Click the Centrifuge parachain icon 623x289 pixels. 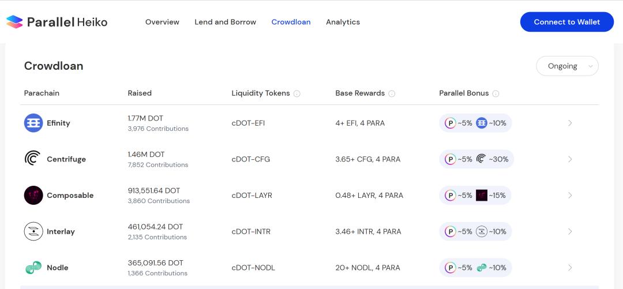(x=33, y=159)
